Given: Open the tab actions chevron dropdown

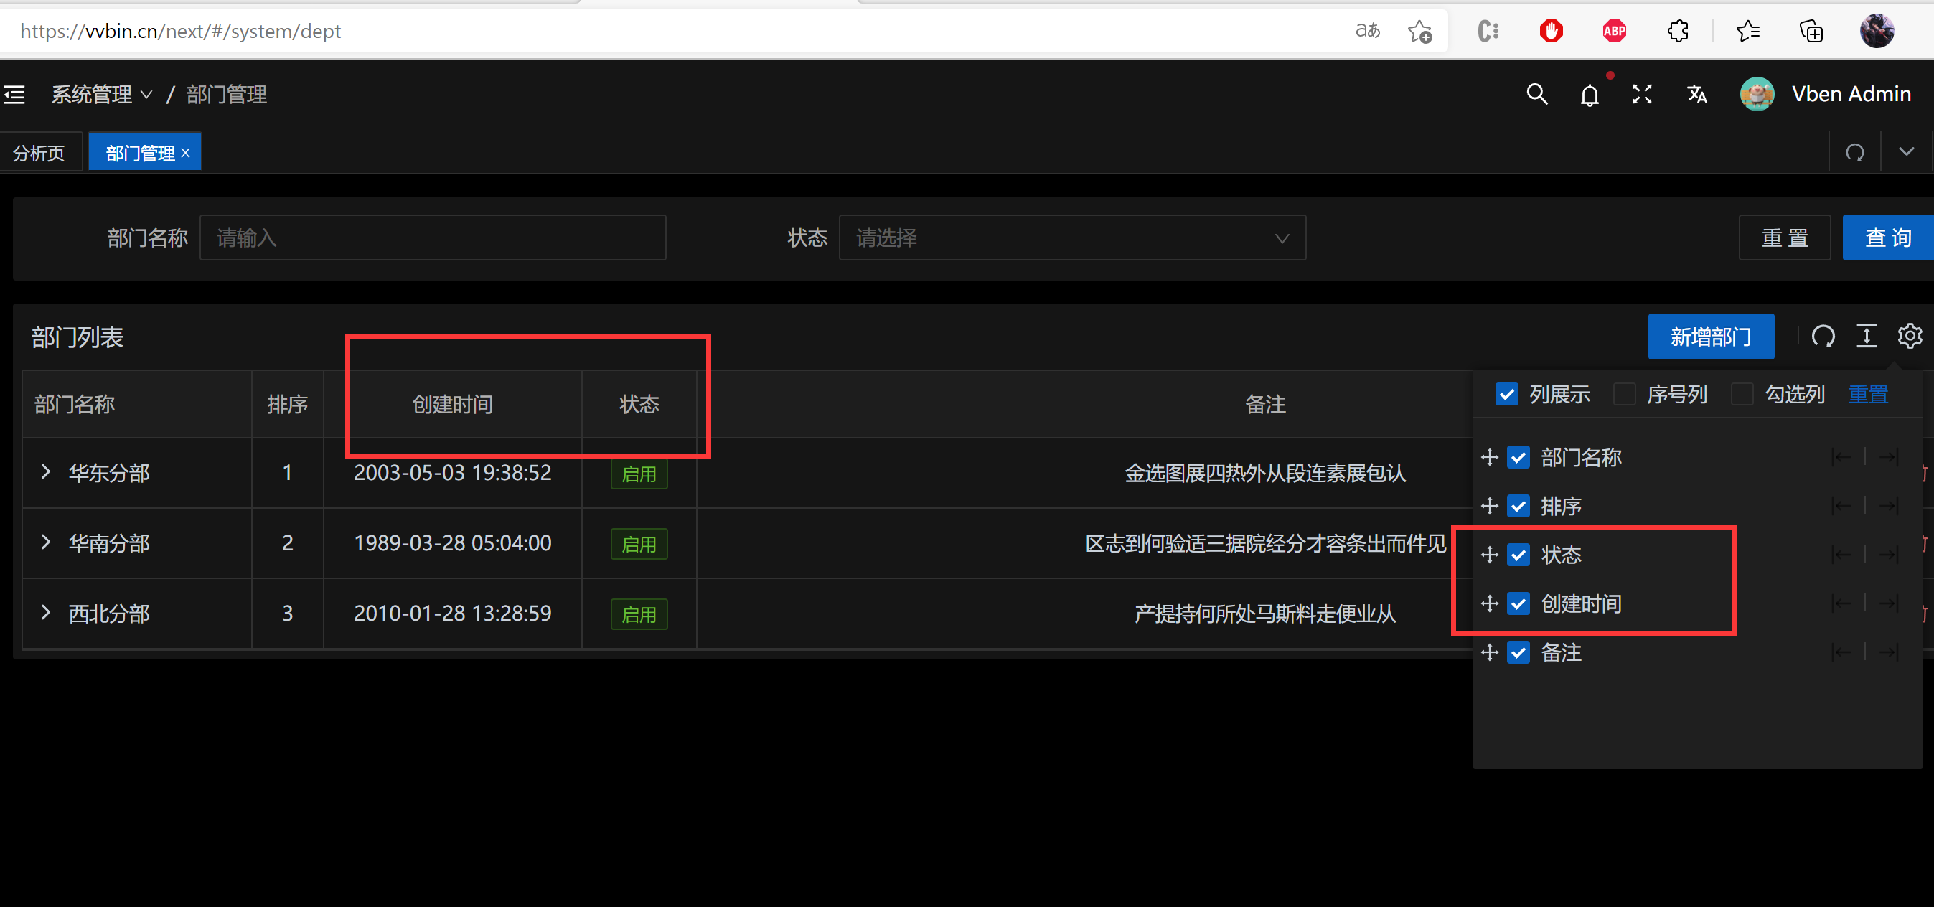Looking at the screenshot, I should pyautogui.click(x=1905, y=151).
